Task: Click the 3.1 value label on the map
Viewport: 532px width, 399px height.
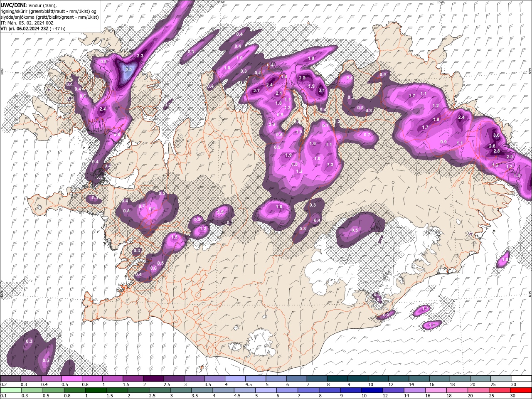Action: 321,90
